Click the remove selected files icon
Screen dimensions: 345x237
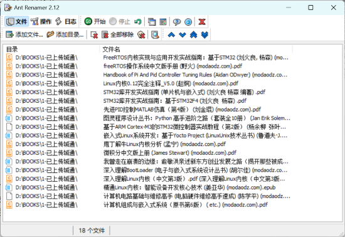(94, 34)
